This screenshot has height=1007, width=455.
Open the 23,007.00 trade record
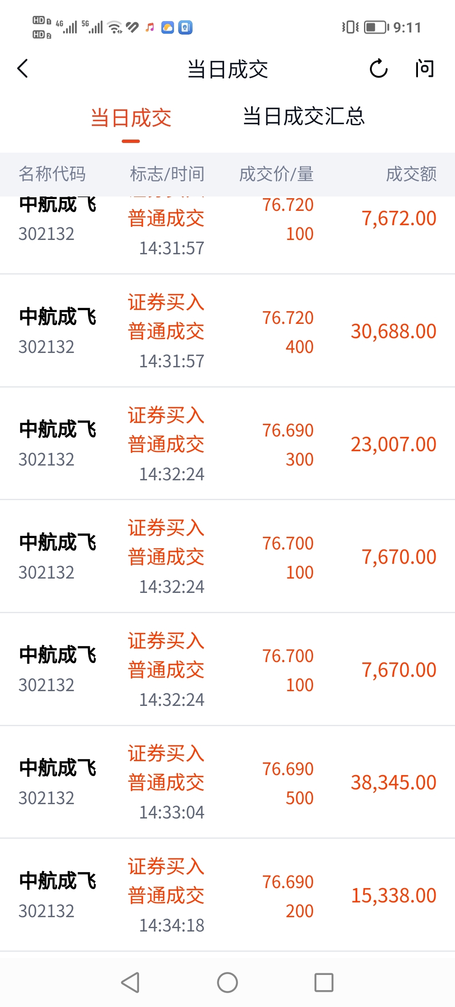tap(227, 444)
